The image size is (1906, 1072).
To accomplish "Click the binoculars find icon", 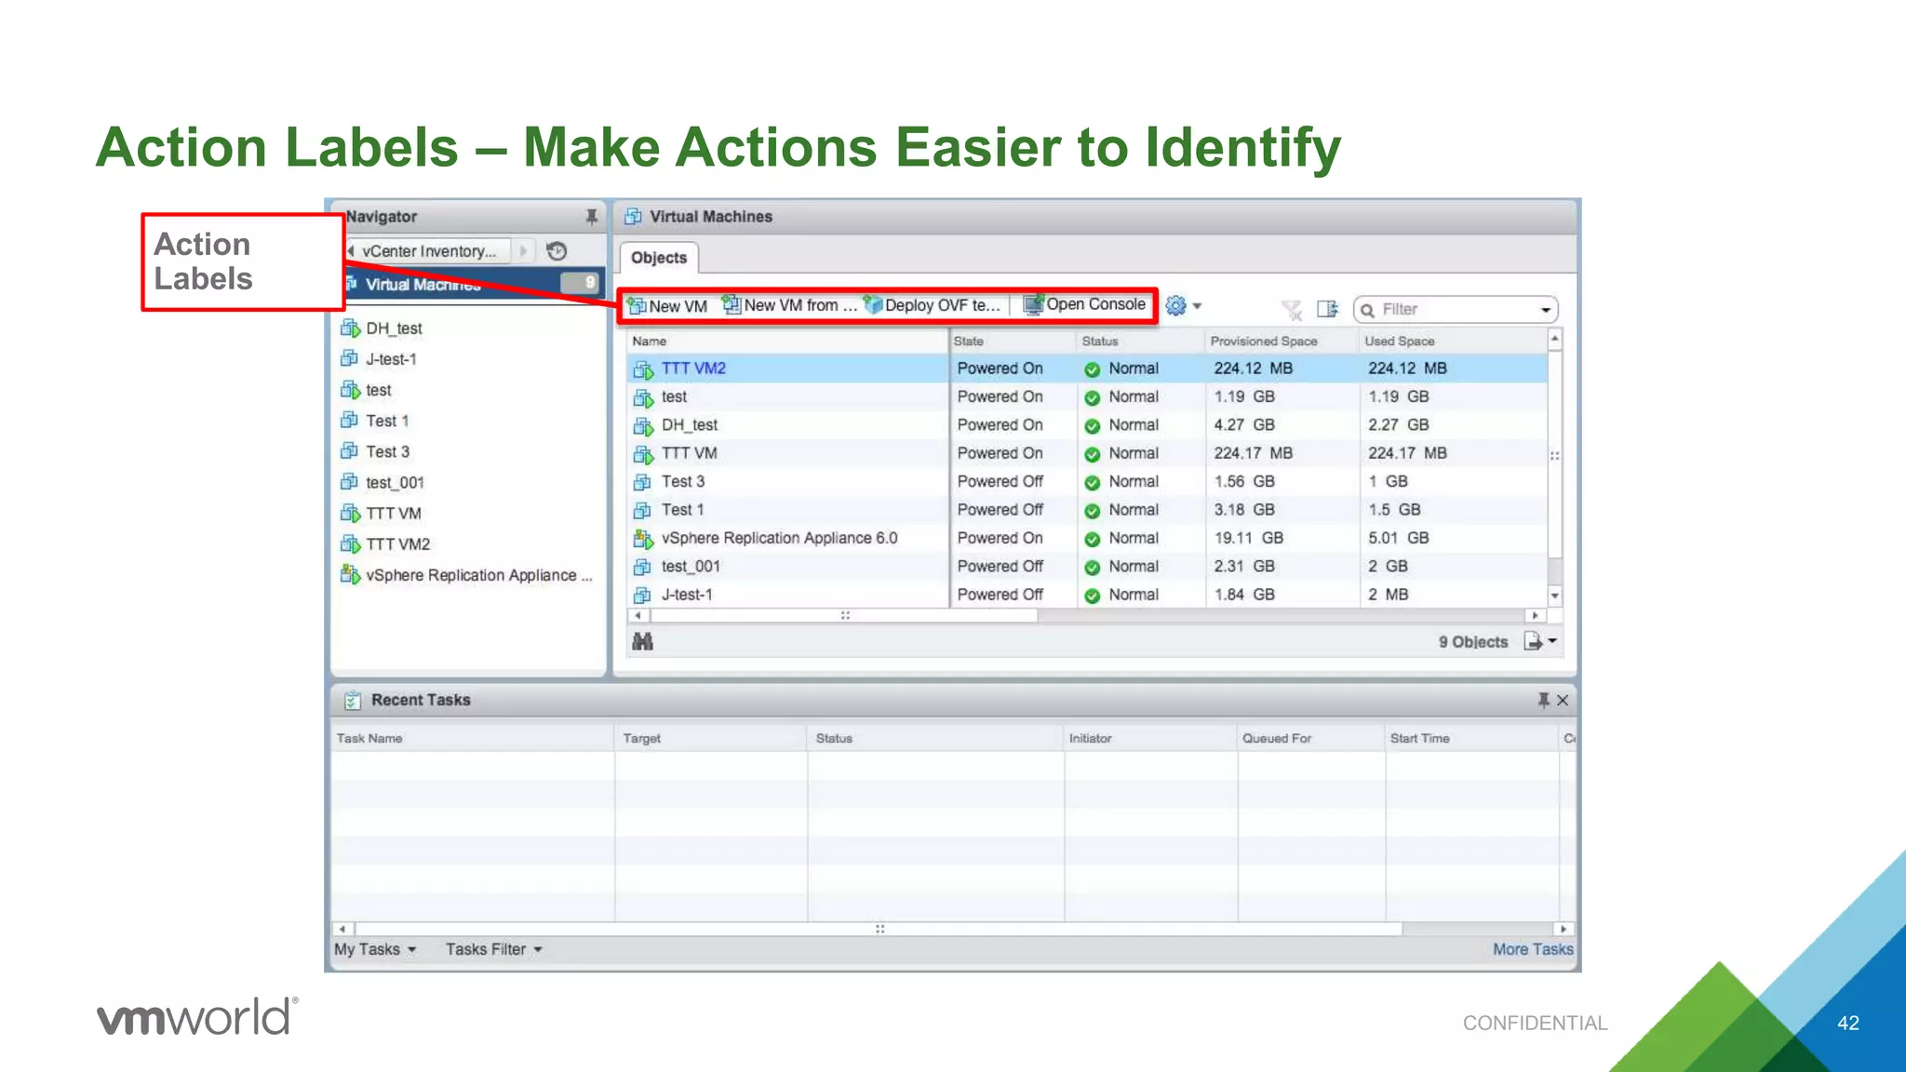I will click(642, 641).
